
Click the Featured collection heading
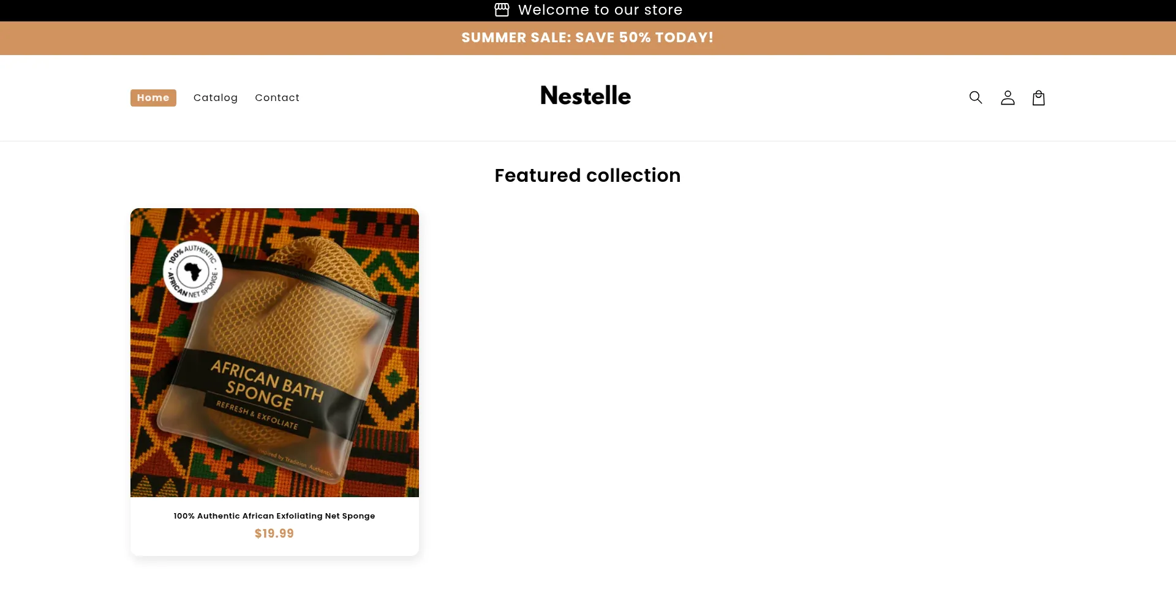(x=587, y=176)
